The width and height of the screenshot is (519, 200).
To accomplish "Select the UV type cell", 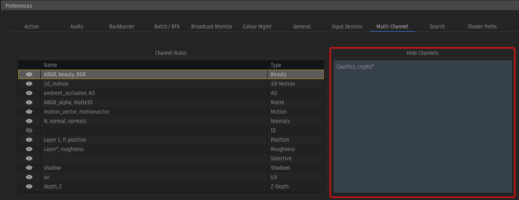I will tap(274, 177).
